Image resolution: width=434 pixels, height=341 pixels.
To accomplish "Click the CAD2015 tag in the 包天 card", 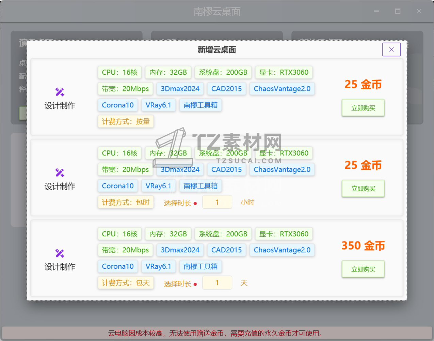I will (226, 250).
